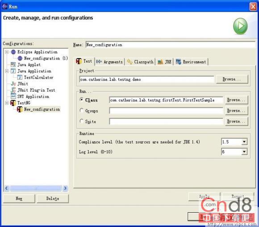
Task: Click the Name input field
Action: click(171, 45)
